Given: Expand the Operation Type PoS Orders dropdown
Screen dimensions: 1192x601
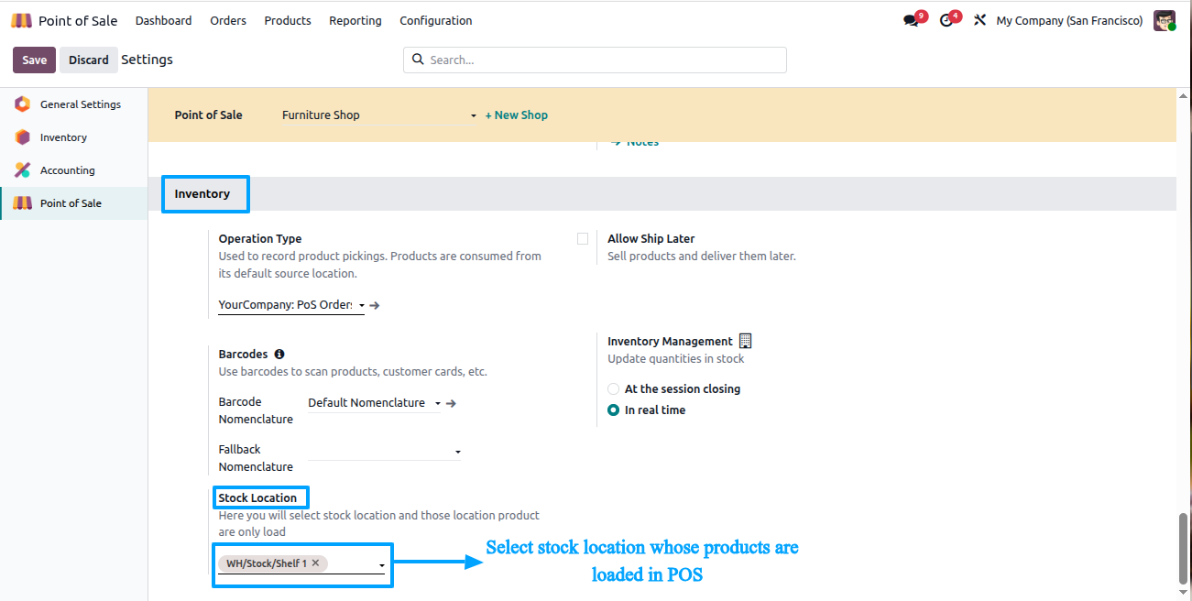Looking at the screenshot, I should (x=291, y=305).
